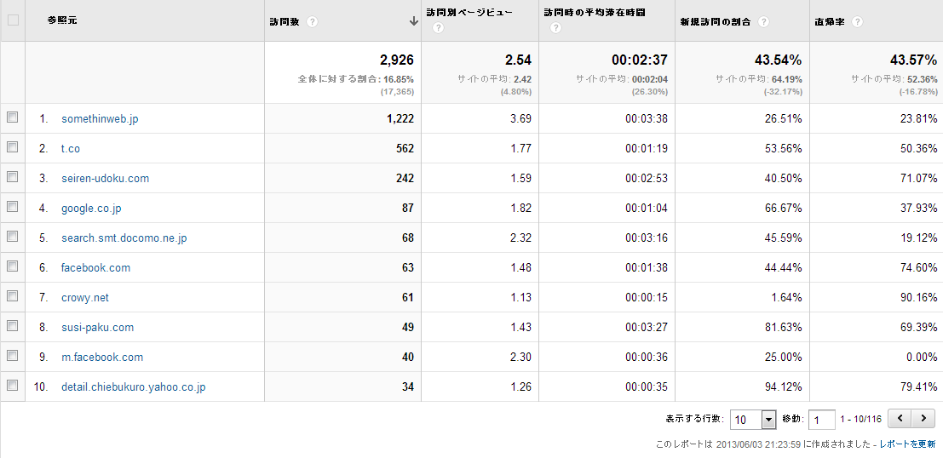Check the box for somethinweb.jp row

(x=13, y=118)
